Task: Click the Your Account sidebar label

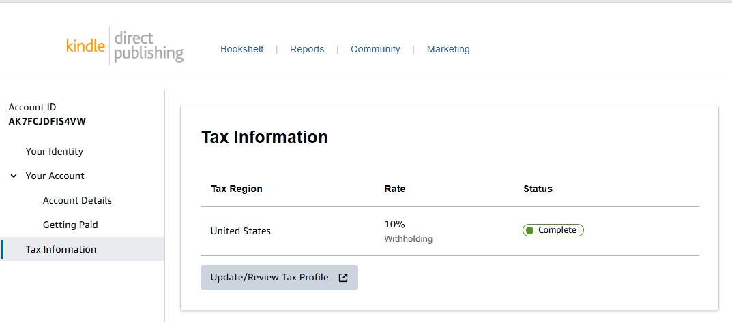Action: pos(55,176)
